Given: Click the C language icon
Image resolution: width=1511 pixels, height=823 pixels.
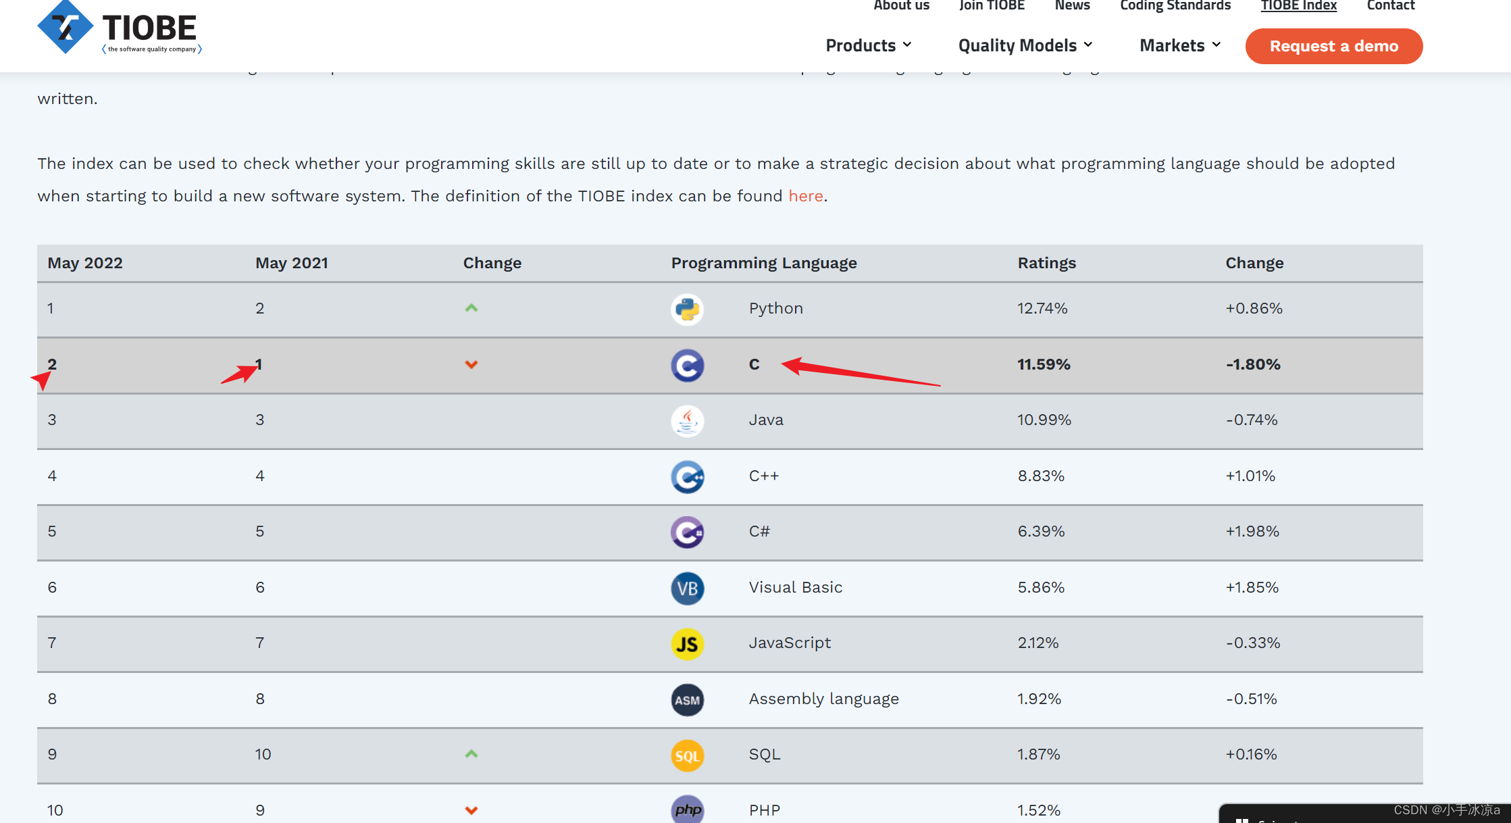Looking at the screenshot, I should tap(687, 366).
